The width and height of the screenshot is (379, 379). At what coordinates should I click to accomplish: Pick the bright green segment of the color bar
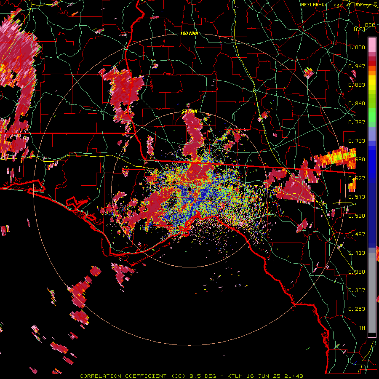coord(372,115)
